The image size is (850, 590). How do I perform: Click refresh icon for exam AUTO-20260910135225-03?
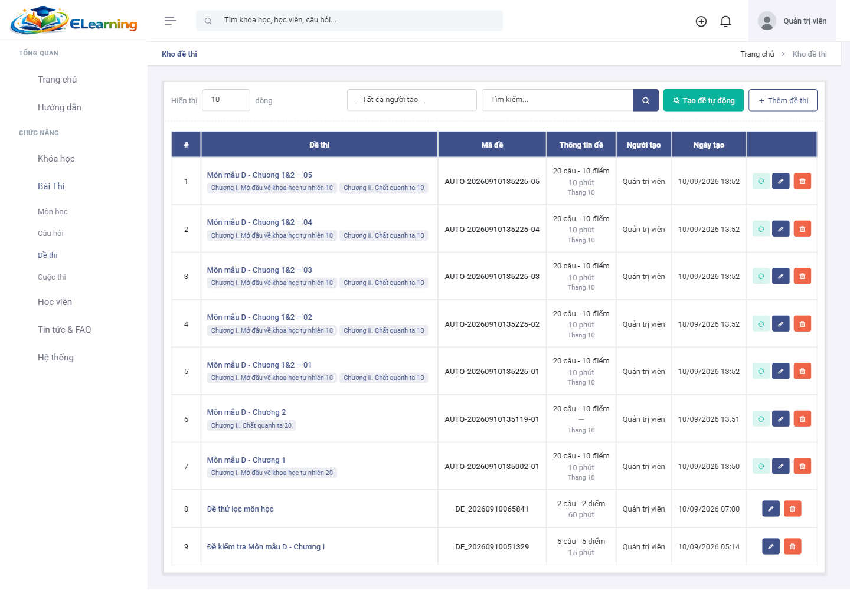tap(761, 276)
